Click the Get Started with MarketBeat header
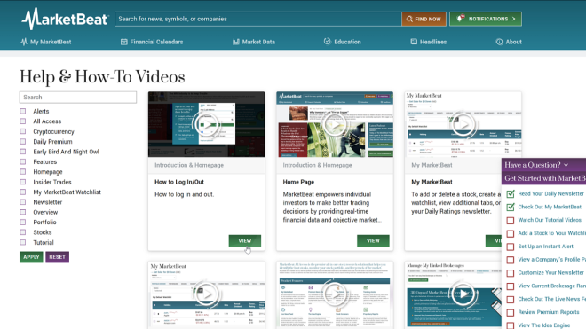 tap(544, 178)
